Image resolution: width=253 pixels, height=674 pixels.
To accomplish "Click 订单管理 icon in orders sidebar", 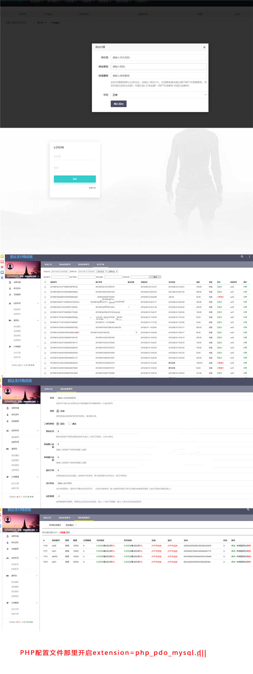I will pyautogui.click(x=10, y=346).
